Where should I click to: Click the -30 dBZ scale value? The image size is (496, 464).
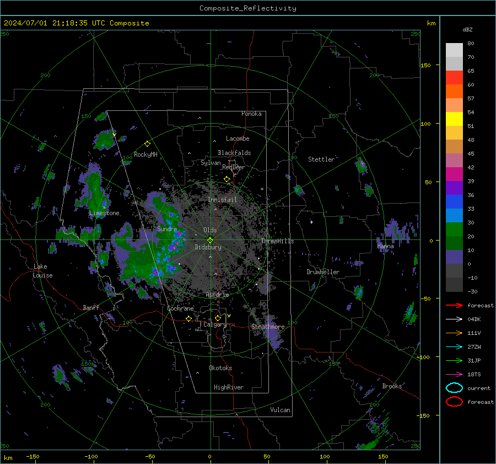472,292
